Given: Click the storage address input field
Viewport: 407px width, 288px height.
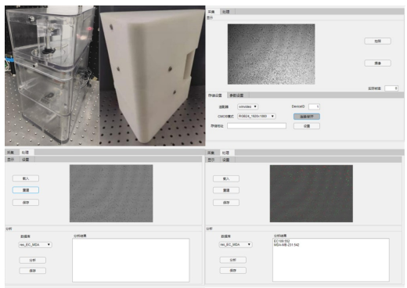Looking at the screenshot, I should point(257,126).
